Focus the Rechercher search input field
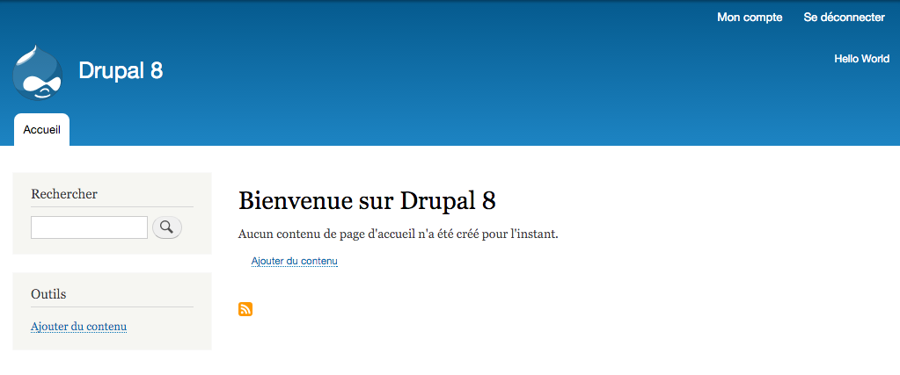The width and height of the screenshot is (900, 375). pos(89,227)
